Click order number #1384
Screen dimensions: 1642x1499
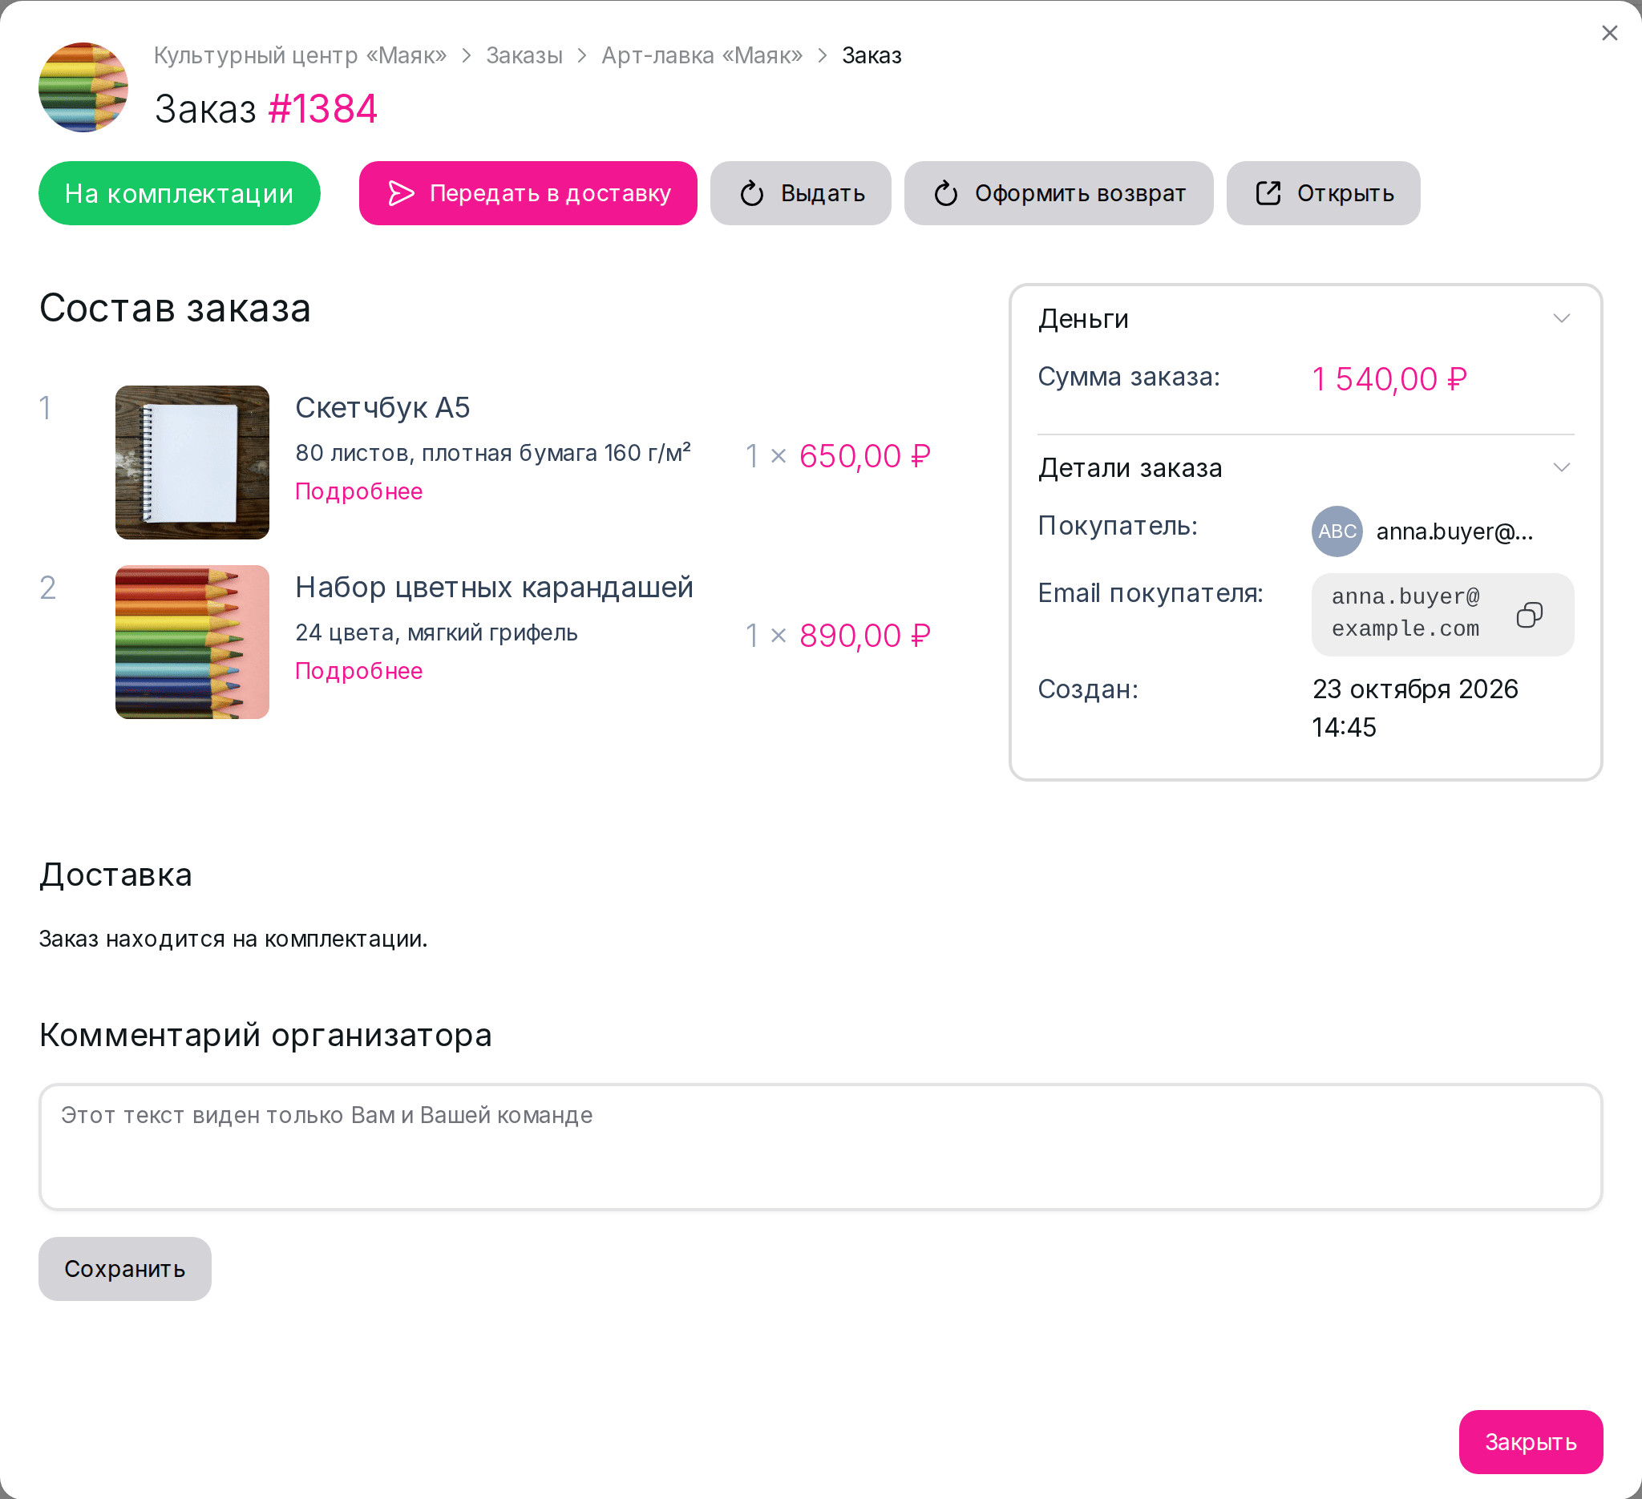click(x=322, y=108)
